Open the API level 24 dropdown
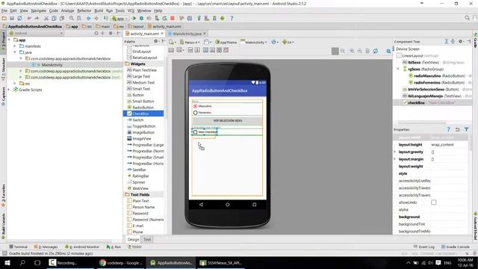This screenshot has width=478, height=269. click(x=288, y=42)
